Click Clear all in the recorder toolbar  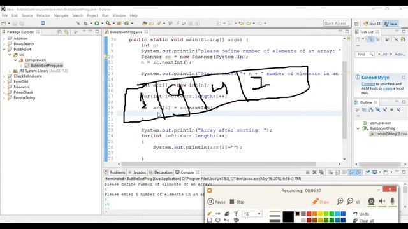tap(363, 221)
